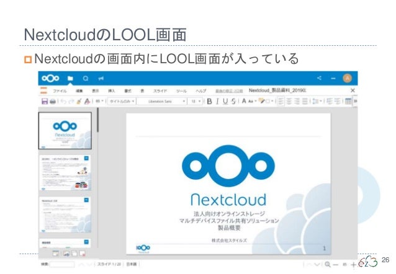
Task: Open the search magnifier in Nextcloud header
Action: pyautogui.click(x=86, y=79)
